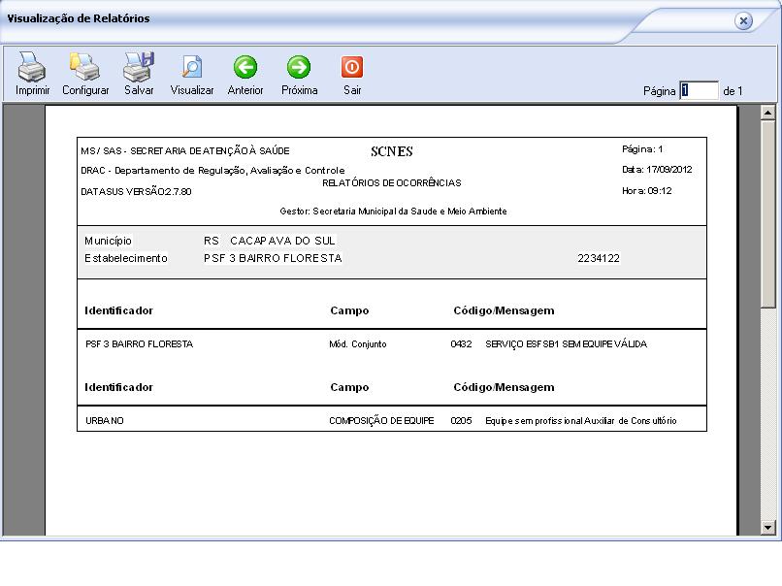782x586 pixels.
Task: Click the establishment code 2234122
Action: coord(599,258)
